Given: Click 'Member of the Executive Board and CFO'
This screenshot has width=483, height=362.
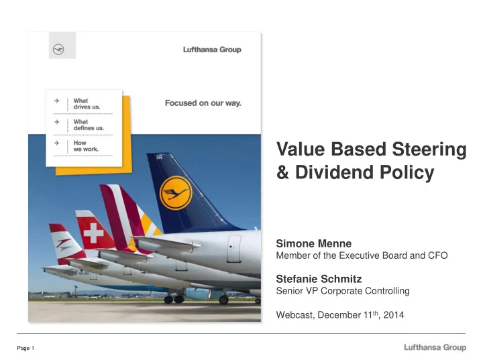Looking at the screenshot, I should click(x=362, y=255).
